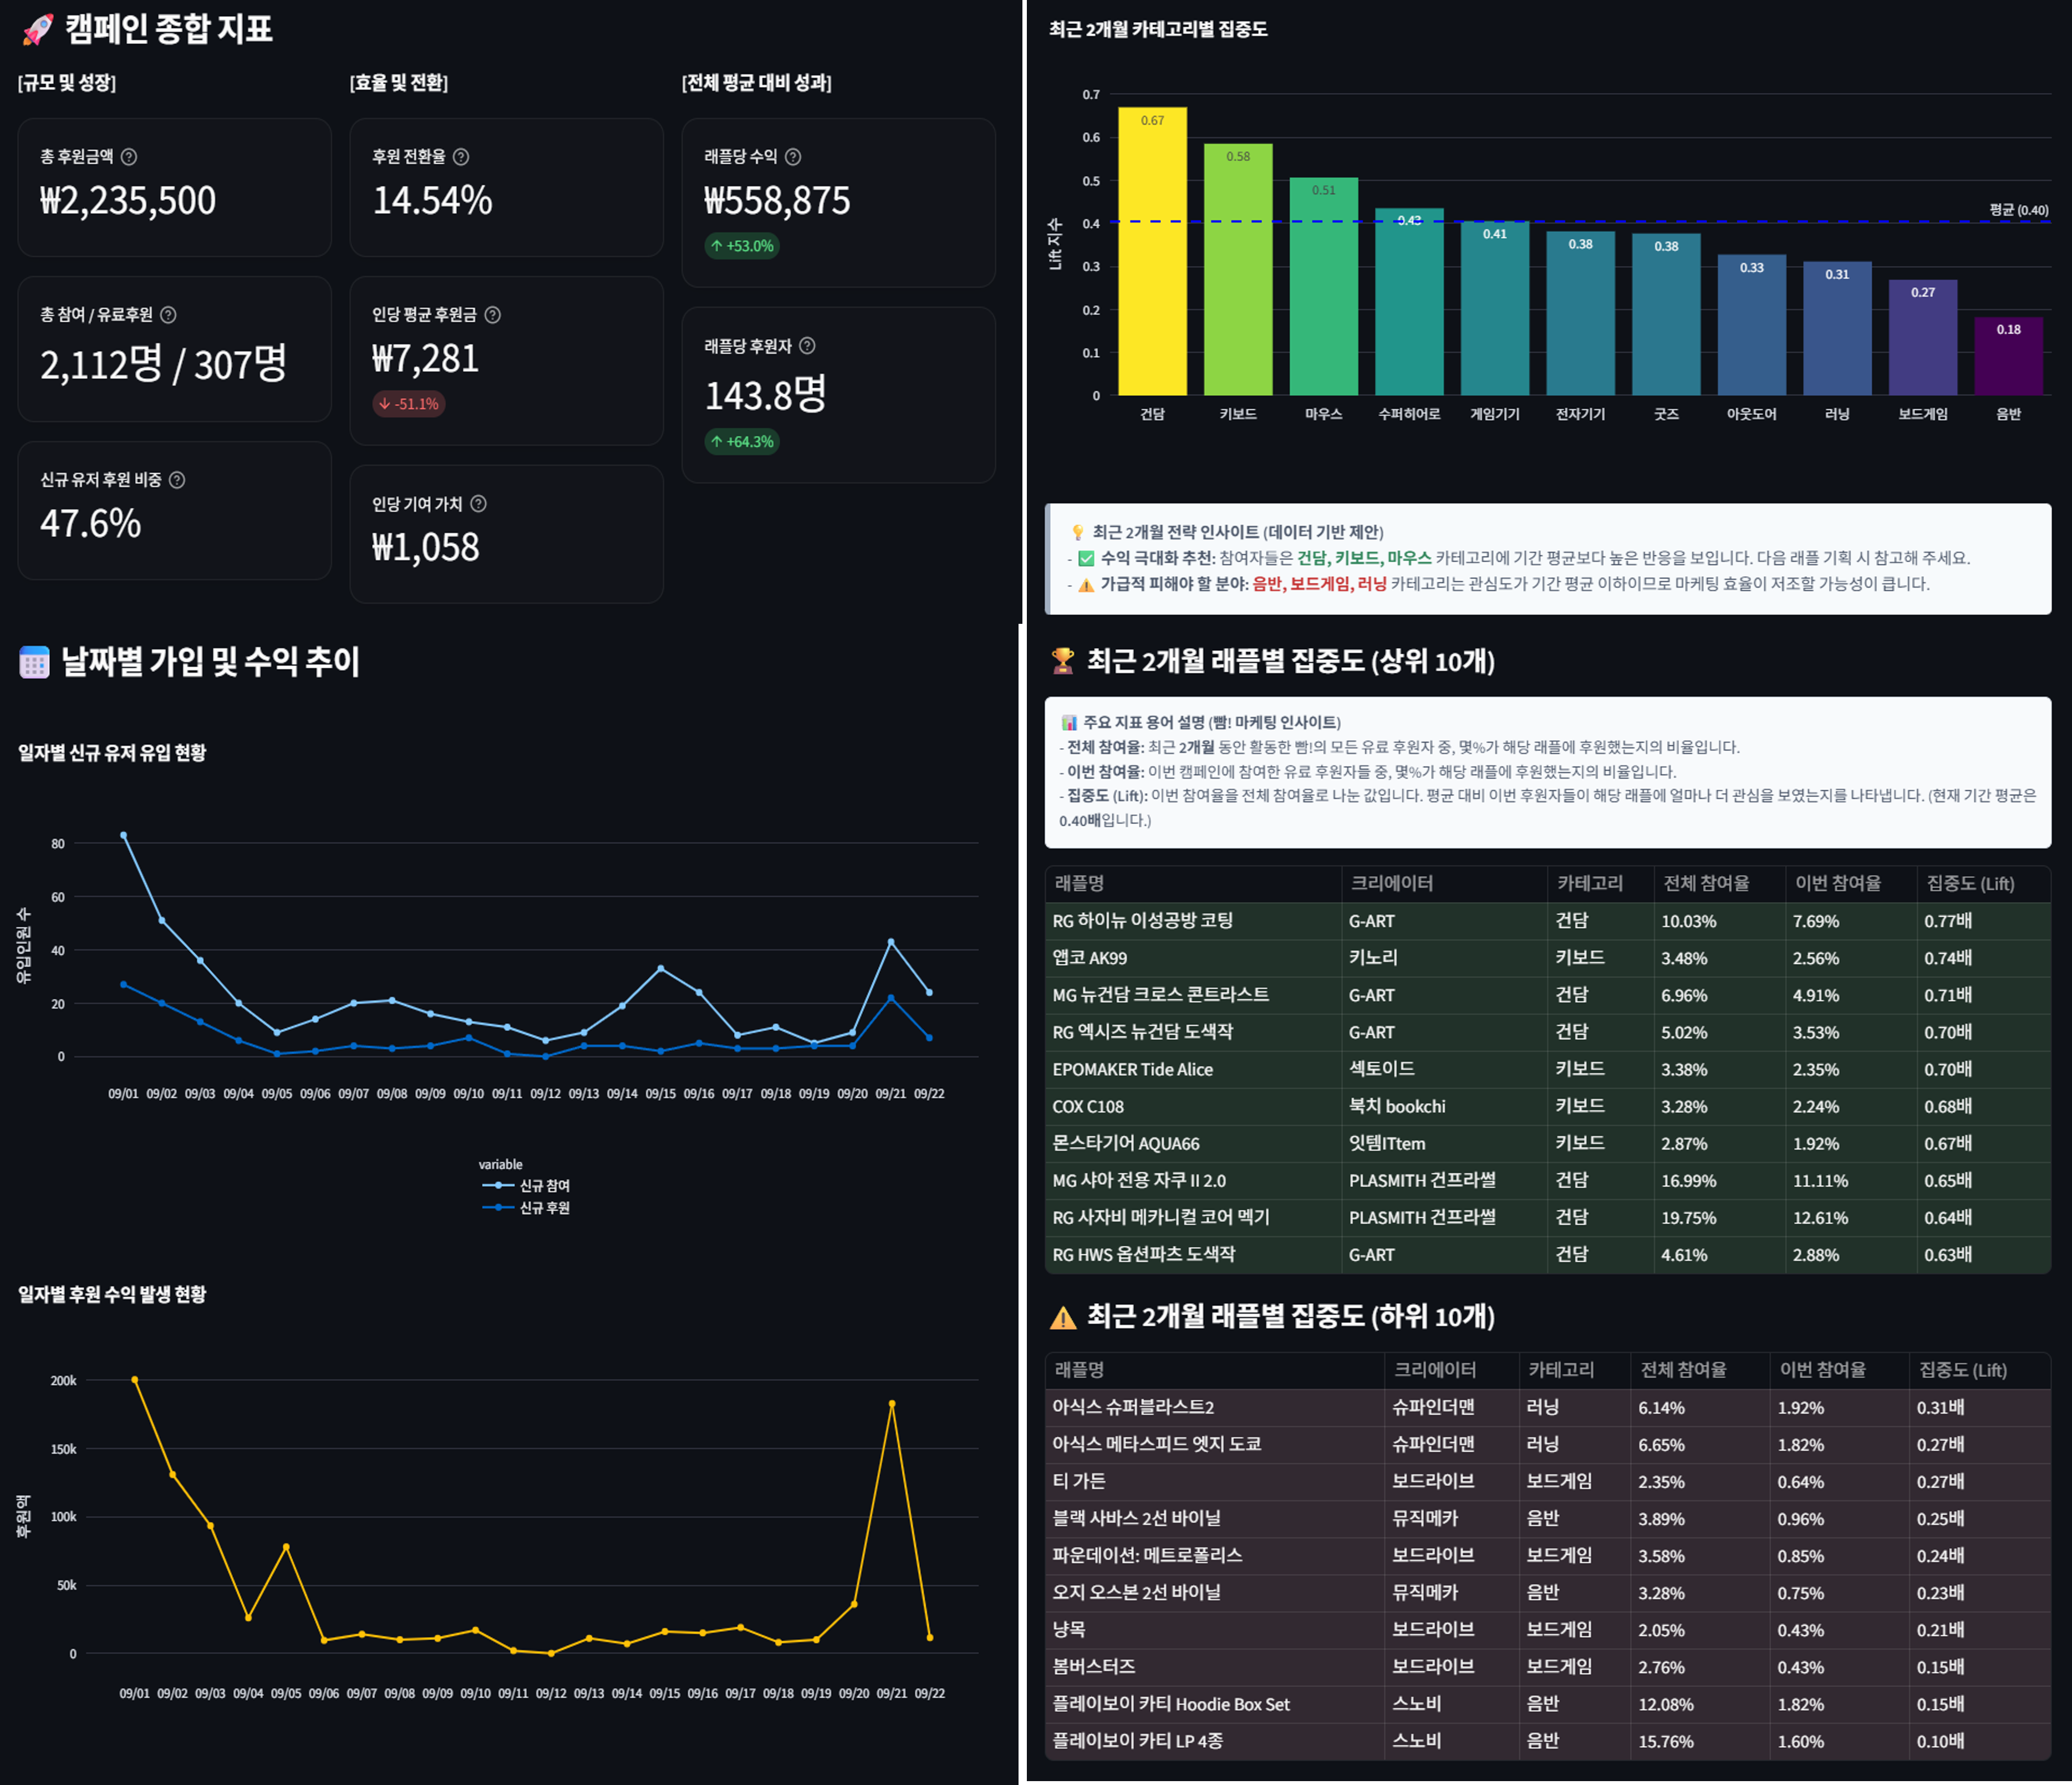Click help icon beside 래플당 수익
The image size is (2072, 1785).
tap(793, 157)
